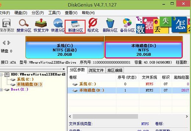The width and height of the screenshot is (191, 131).
Task: Click drive icon in 本地磁盘(D:) table row
Action: [x=75, y=90]
